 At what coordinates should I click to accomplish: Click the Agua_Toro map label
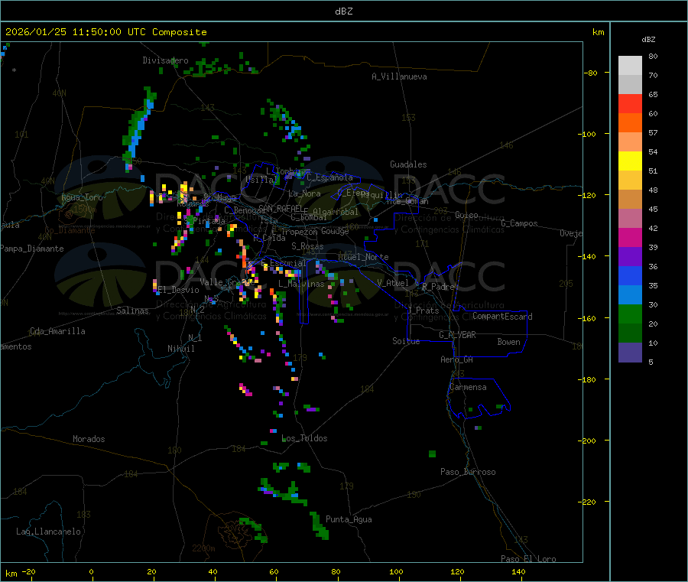click(x=82, y=197)
